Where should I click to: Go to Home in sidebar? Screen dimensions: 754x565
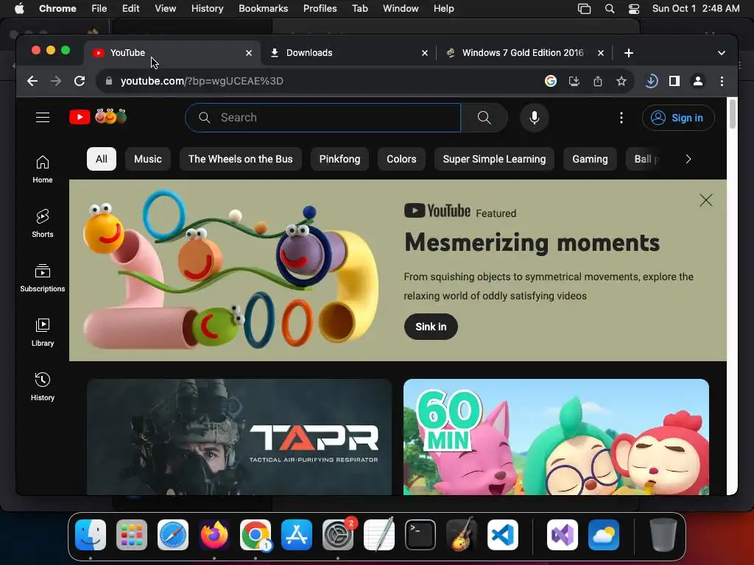tap(42, 169)
